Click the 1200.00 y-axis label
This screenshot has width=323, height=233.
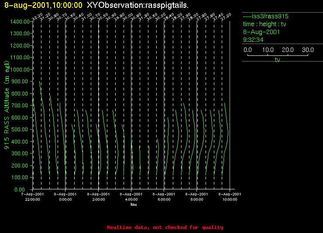point(20,45)
